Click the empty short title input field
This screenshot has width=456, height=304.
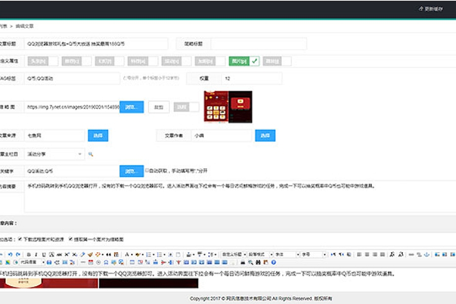258,44
